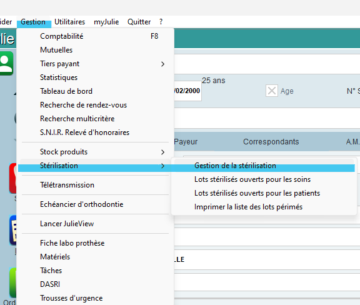Open Fiche labo prothèse
Image resolution: width=360 pixels, height=305 pixels.
pos(96,243)
